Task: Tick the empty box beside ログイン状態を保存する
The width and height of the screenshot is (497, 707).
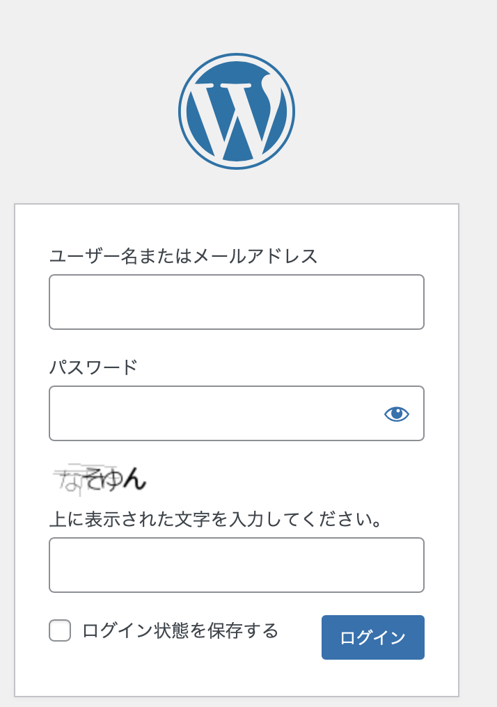Action: [x=60, y=630]
